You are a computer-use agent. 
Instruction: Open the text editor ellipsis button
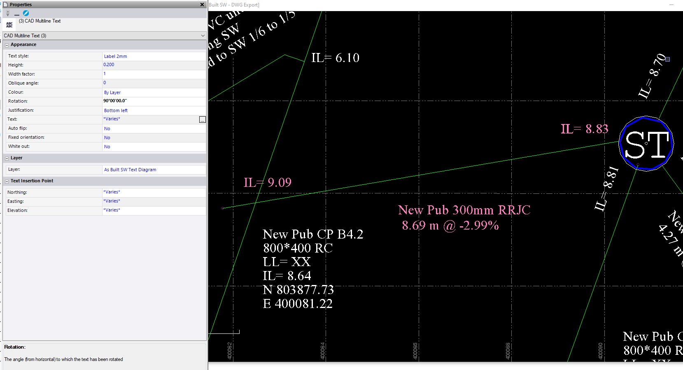202,120
